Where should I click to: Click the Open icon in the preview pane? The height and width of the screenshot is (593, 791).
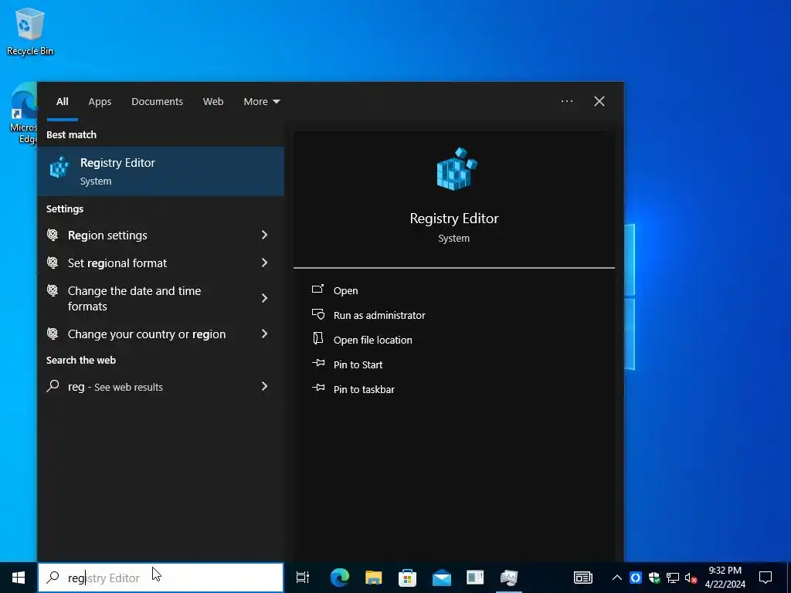[x=317, y=290]
